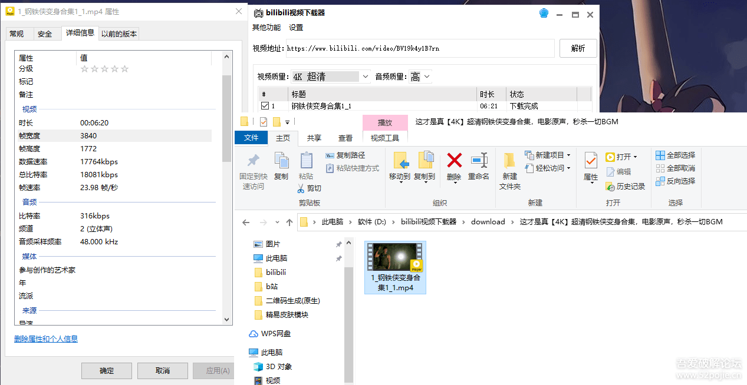Click Invert selection in ribbon
The height and width of the screenshot is (385, 747).
coord(676,181)
